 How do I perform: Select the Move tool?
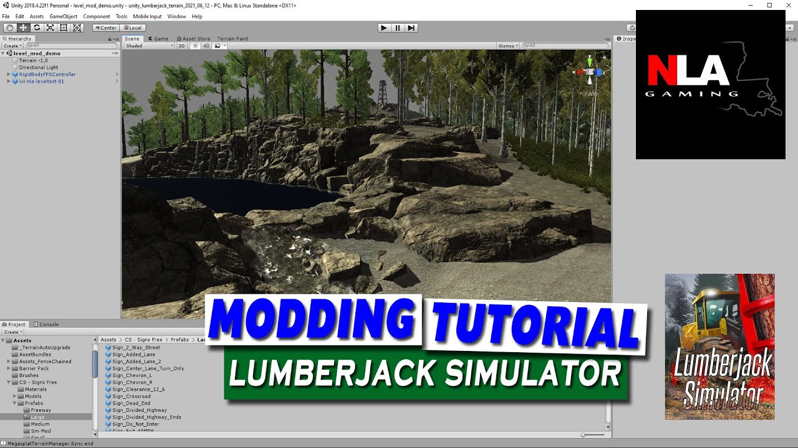pos(23,27)
